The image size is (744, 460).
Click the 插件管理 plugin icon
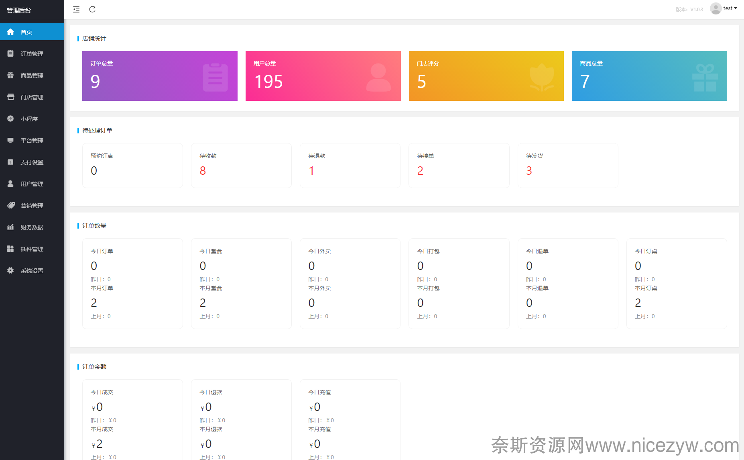pos(10,249)
